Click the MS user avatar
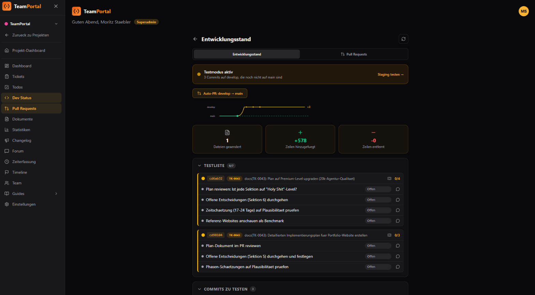The image size is (535, 295). coord(523,11)
